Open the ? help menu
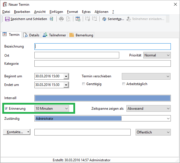The image size is (180, 163). 113,12
